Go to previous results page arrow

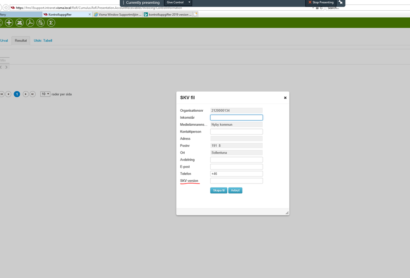[x=8, y=94]
